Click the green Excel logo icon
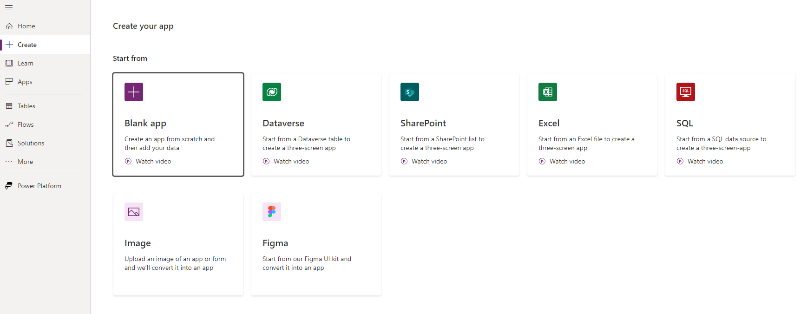The image size is (807, 314). [x=548, y=92]
